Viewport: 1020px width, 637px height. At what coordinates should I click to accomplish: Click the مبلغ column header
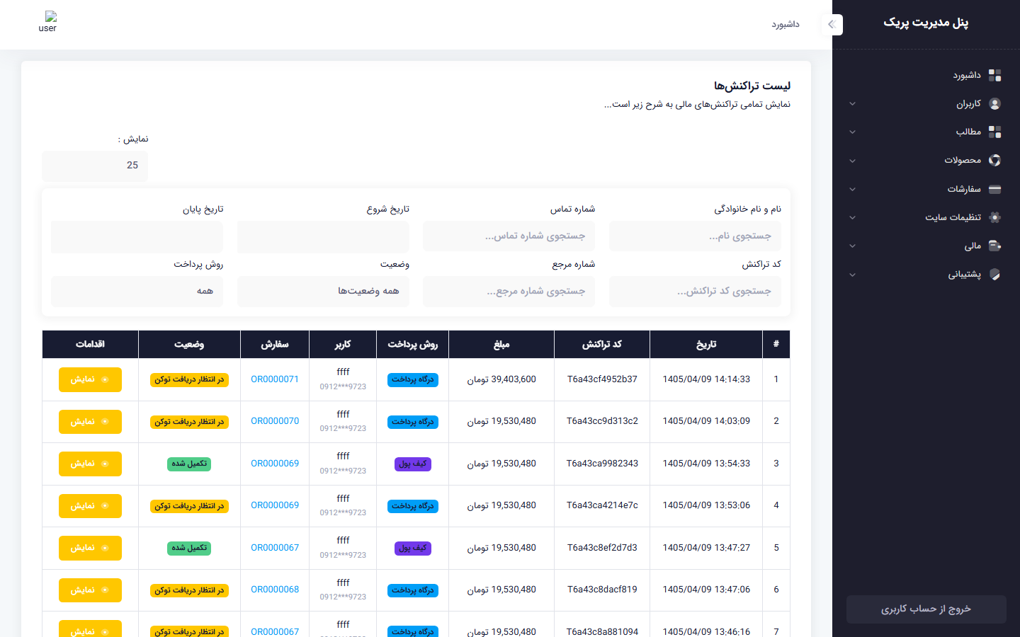[501, 344]
